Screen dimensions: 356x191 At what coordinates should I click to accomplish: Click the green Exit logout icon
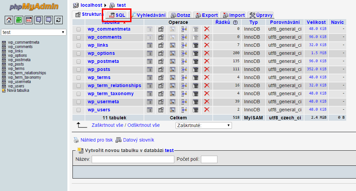pyautogui.click(x=19, y=20)
